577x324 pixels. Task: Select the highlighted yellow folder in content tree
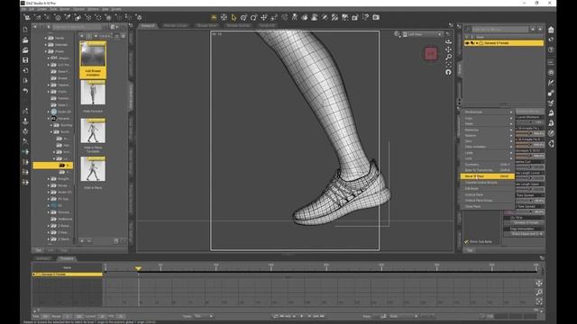[x=53, y=166]
